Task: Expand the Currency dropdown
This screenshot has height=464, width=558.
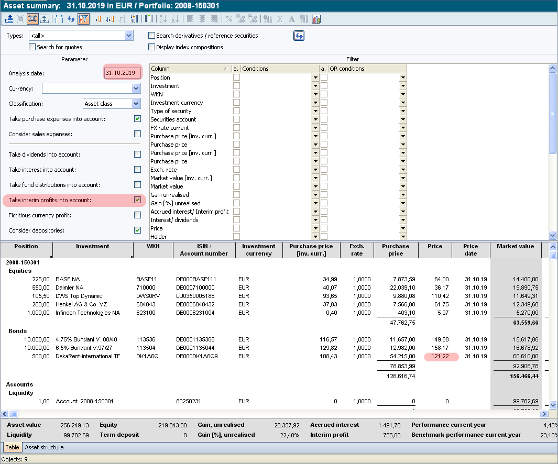Action: pyautogui.click(x=136, y=89)
